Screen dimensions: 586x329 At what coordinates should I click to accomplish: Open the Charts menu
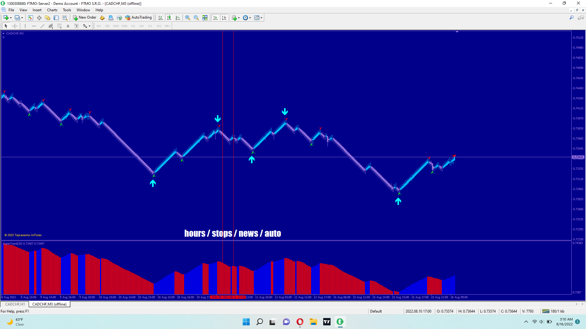click(52, 10)
